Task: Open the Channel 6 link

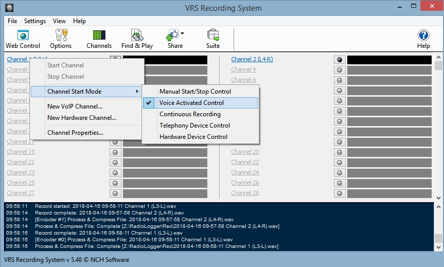Action: coord(243,80)
